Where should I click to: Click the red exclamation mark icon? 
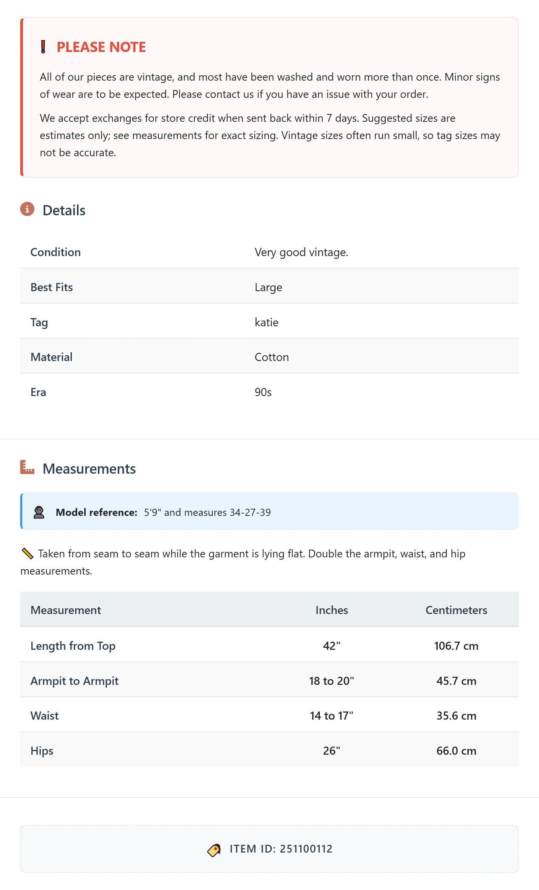43,47
